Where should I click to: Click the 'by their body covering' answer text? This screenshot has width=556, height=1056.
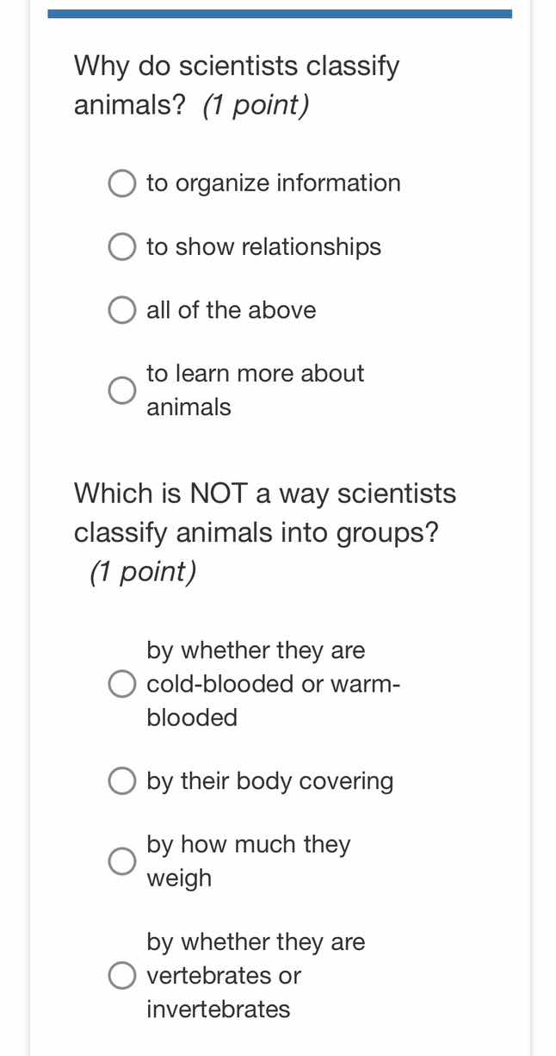[269, 780]
